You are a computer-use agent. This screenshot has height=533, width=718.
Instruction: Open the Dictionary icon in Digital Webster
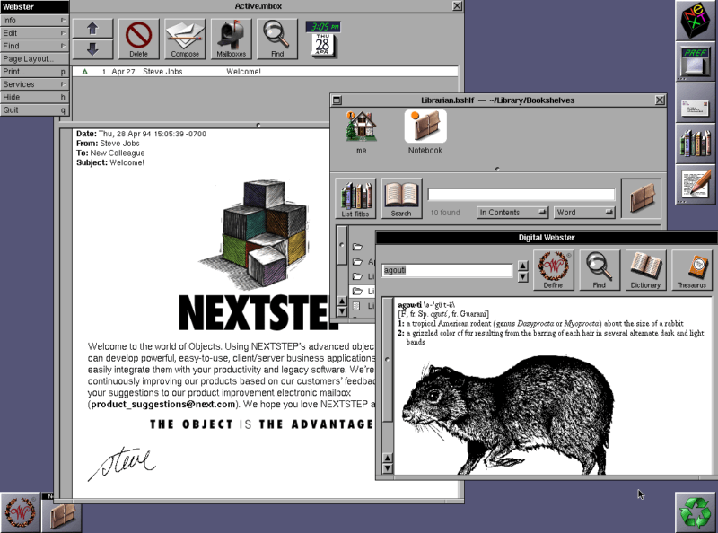click(648, 268)
